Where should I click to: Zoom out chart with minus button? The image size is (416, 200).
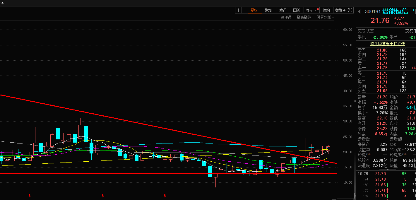pos(245,10)
